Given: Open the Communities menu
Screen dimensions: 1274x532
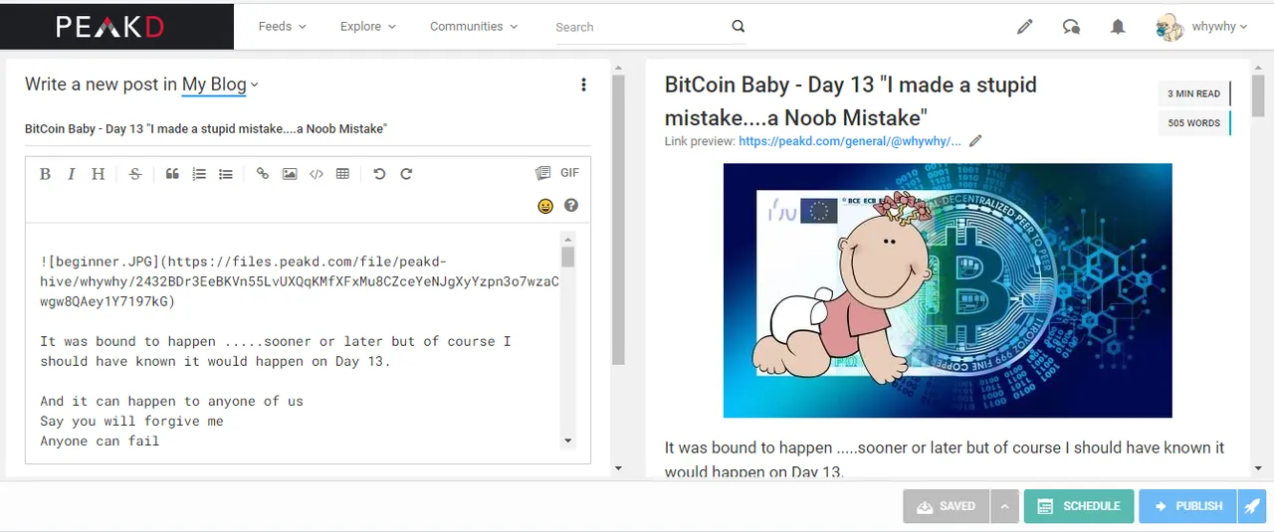Looking at the screenshot, I should pos(474,27).
